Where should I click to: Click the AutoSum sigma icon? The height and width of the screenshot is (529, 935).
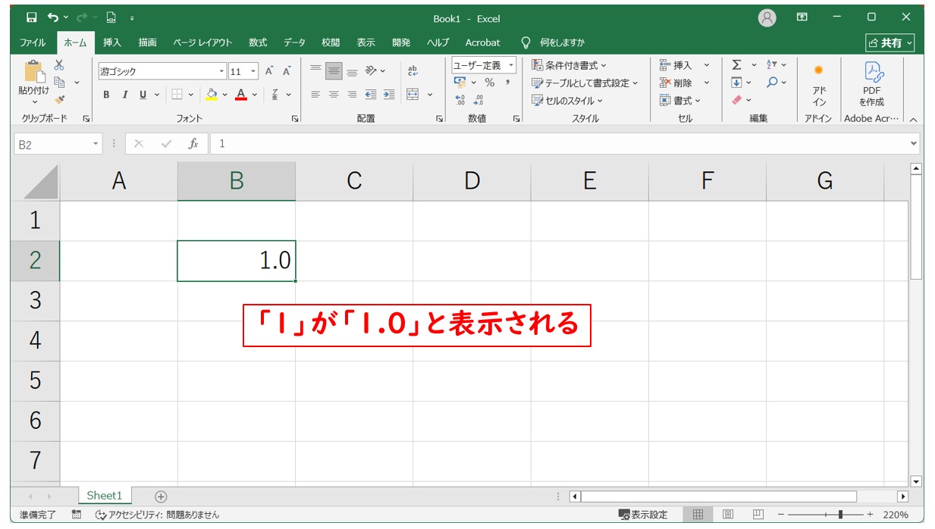736,65
